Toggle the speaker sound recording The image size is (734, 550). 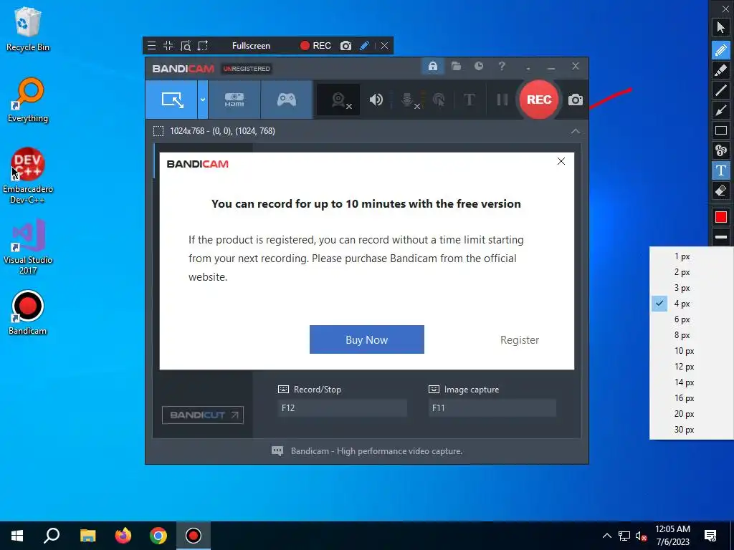point(376,100)
